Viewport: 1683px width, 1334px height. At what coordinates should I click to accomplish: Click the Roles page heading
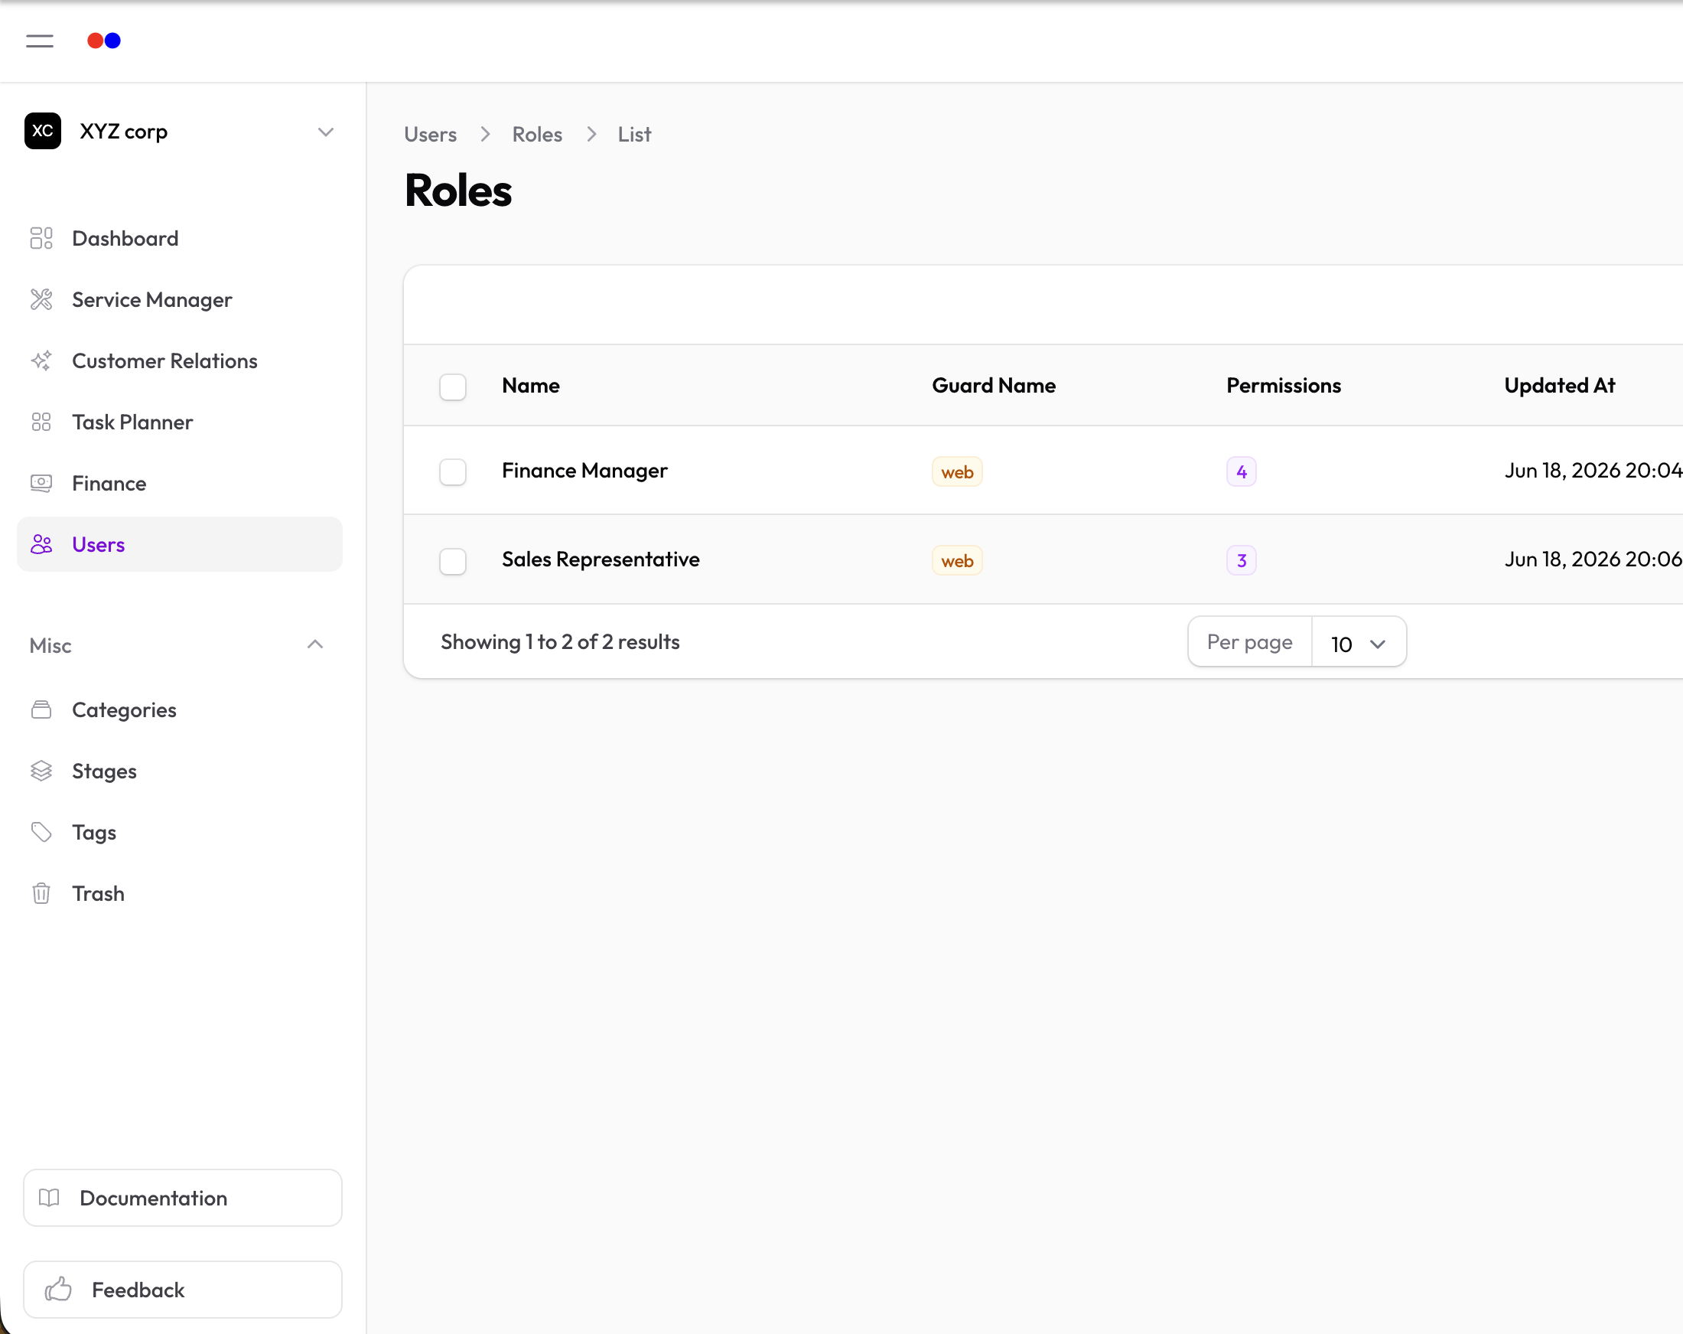[x=458, y=191]
